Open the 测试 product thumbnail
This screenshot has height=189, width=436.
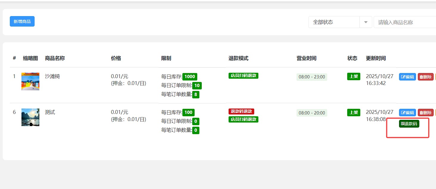click(30, 117)
